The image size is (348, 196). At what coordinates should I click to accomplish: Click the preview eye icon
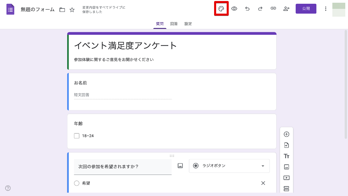pos(234,9)
